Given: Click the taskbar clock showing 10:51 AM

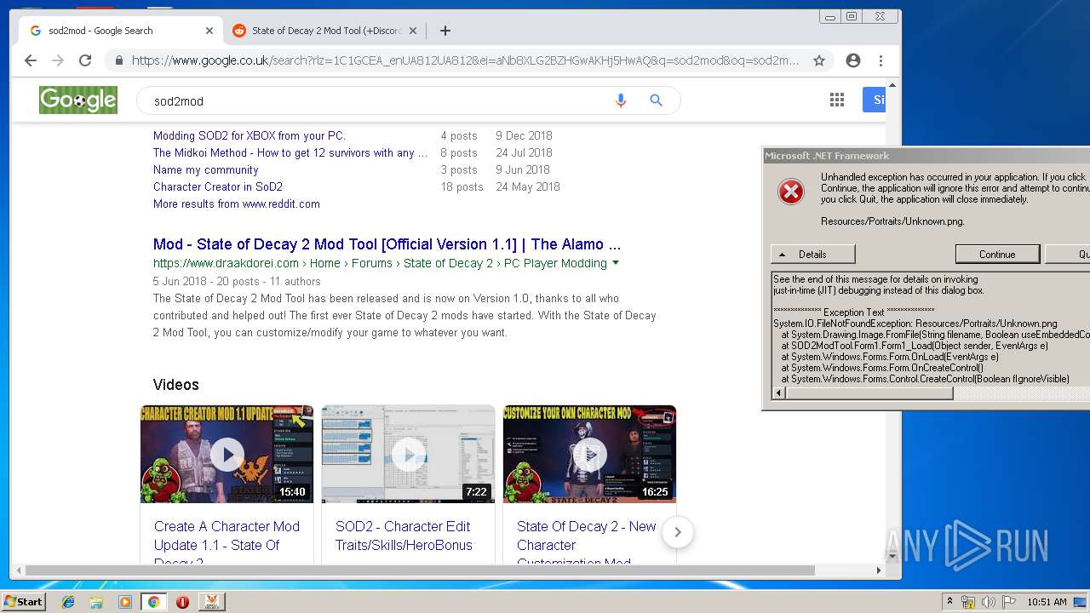Looking at the screenshot, I should click(x=1047, y=602).
